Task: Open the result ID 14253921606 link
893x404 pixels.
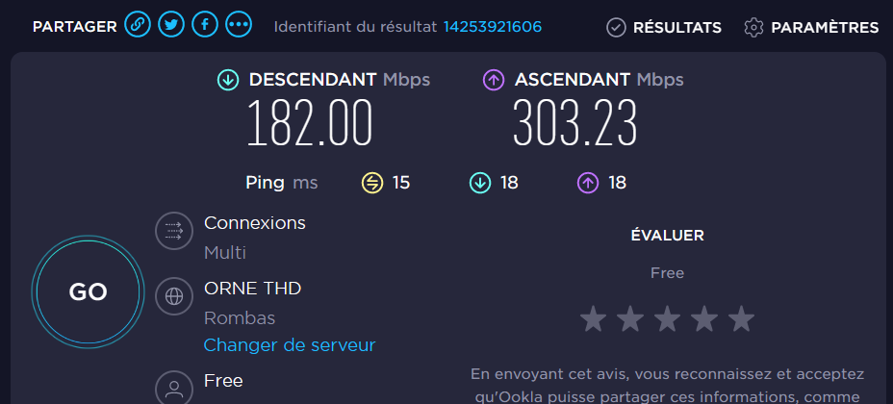Action: coord(492,27)
